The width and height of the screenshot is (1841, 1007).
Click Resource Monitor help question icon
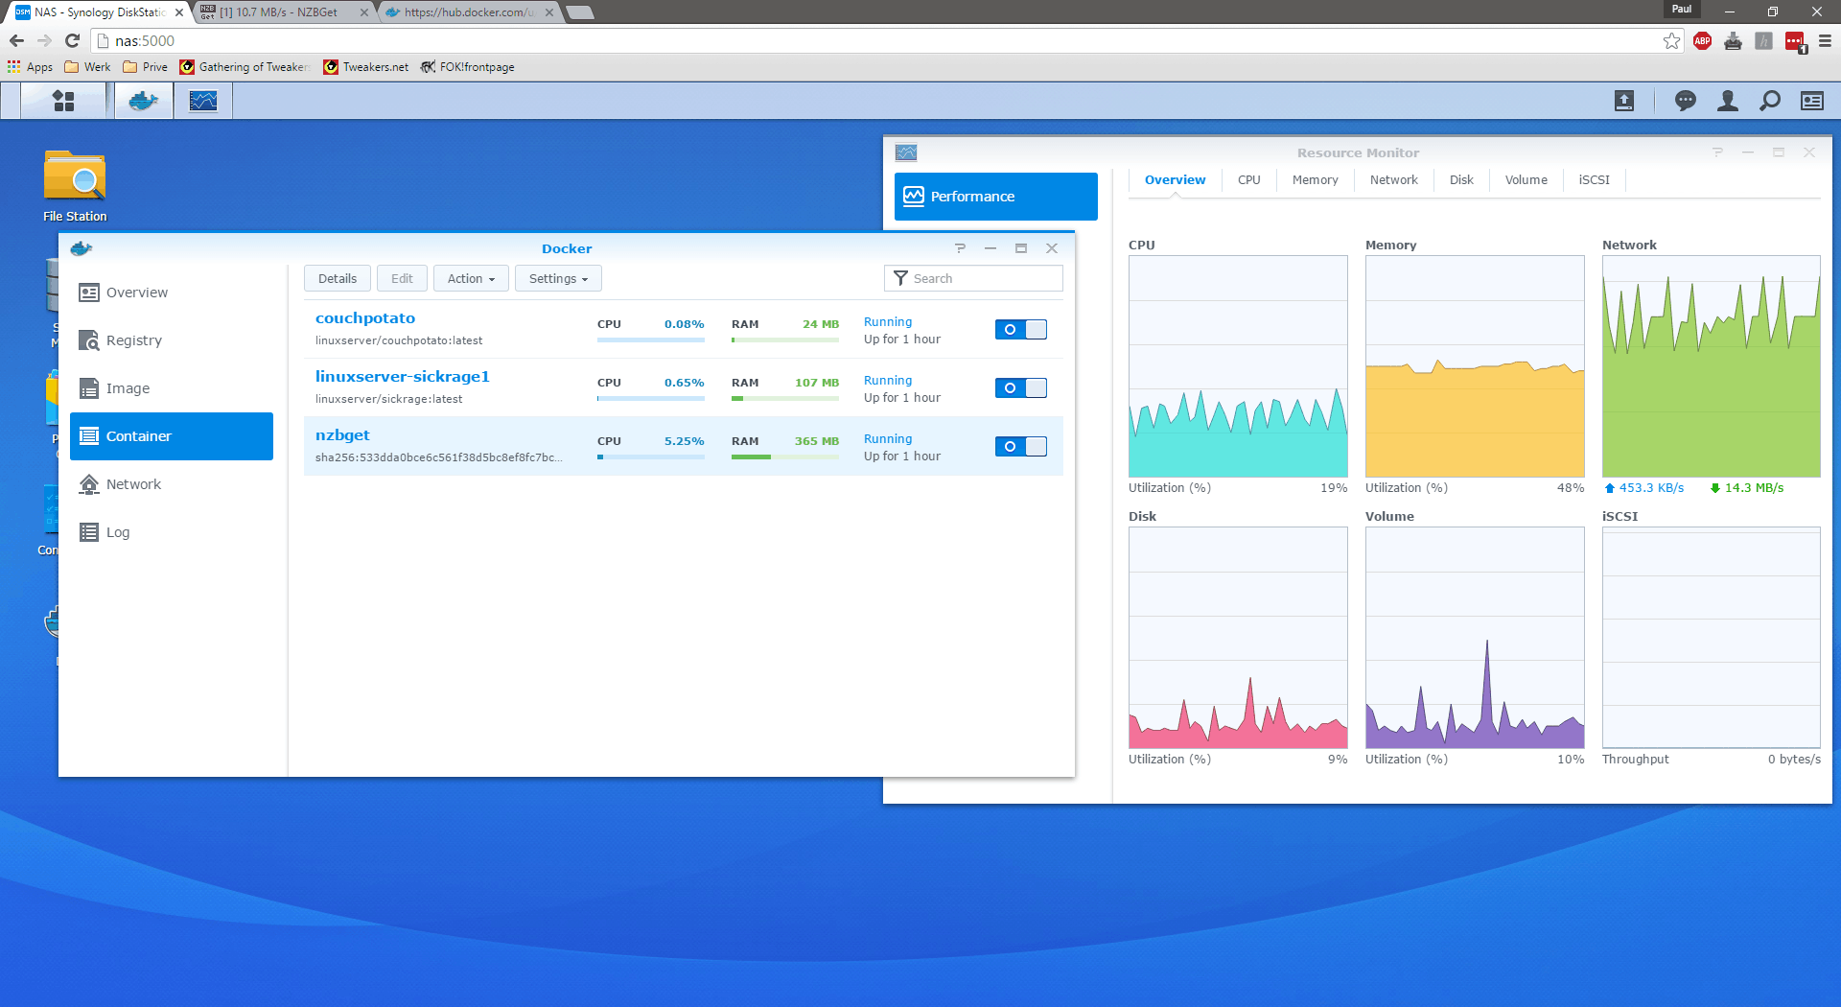[1717, 152]
